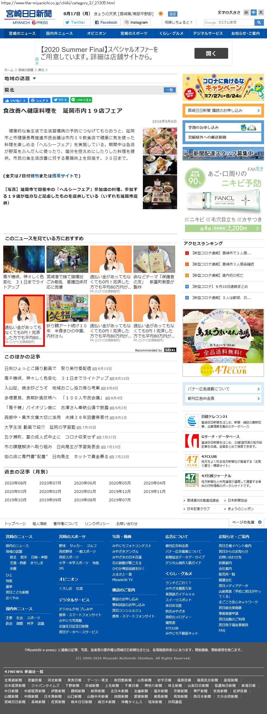
Task: Open the Twitter link in header
Action: click(x=77, y=23)
